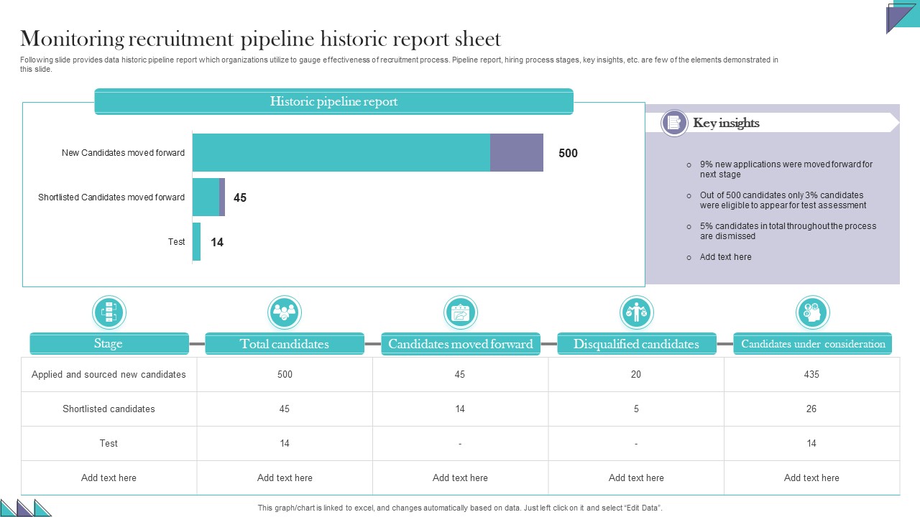Screen dimensions: 920x517
Task: Select '5% candidates in total' insight bullet
Action: pyautogui.click(x=788, y=231)
